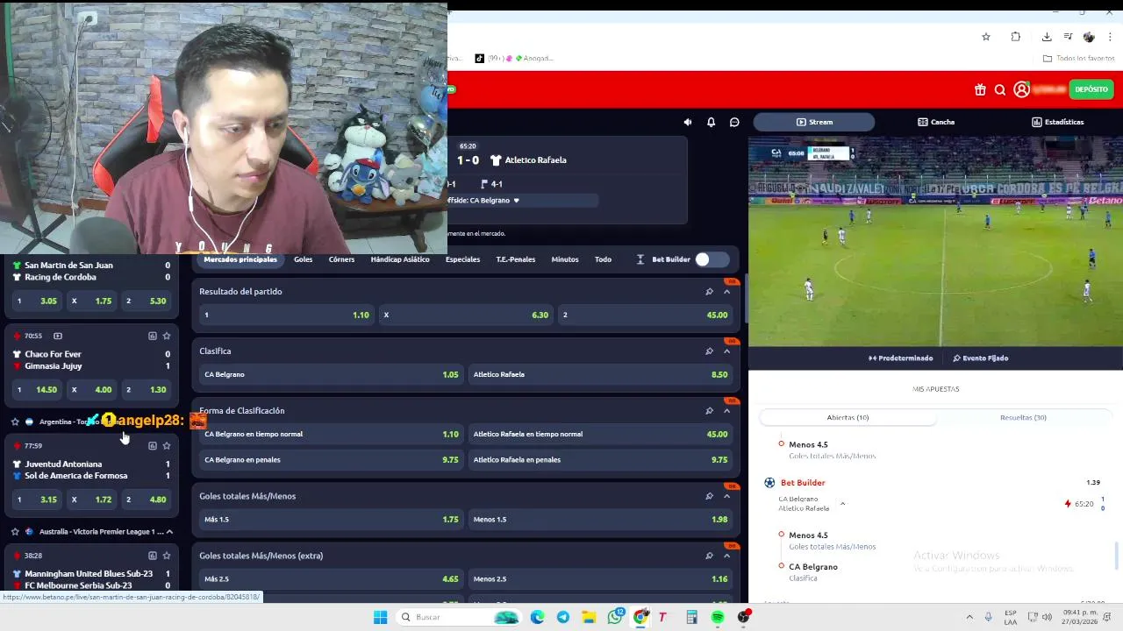
Task: Collapse the Bet Builder bet details chevron
Action: pyautogui.click(x=842, y=504)
